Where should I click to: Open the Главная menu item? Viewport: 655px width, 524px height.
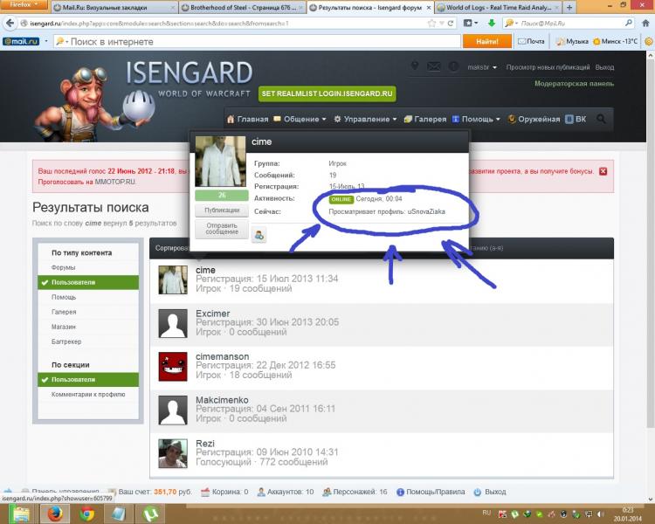[x=247, y=119]
